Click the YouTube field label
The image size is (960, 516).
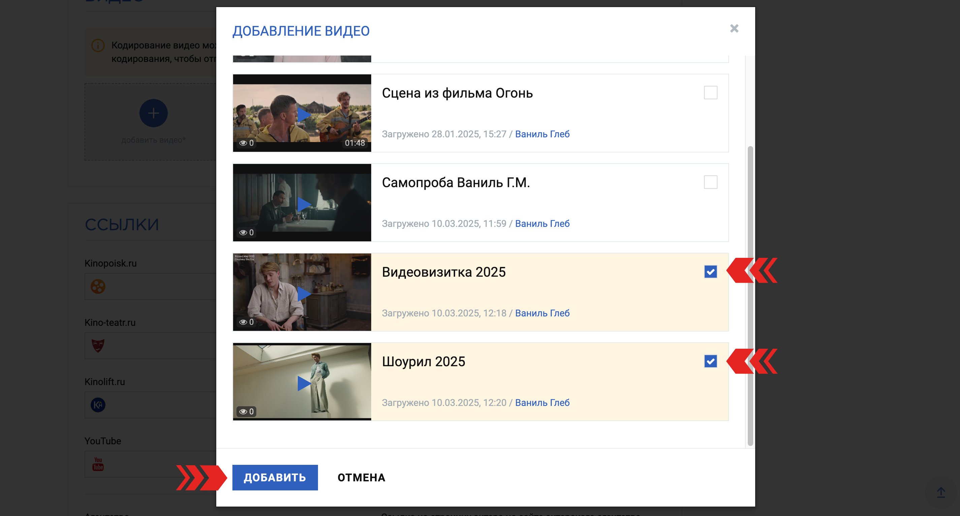tap(103, 441)
